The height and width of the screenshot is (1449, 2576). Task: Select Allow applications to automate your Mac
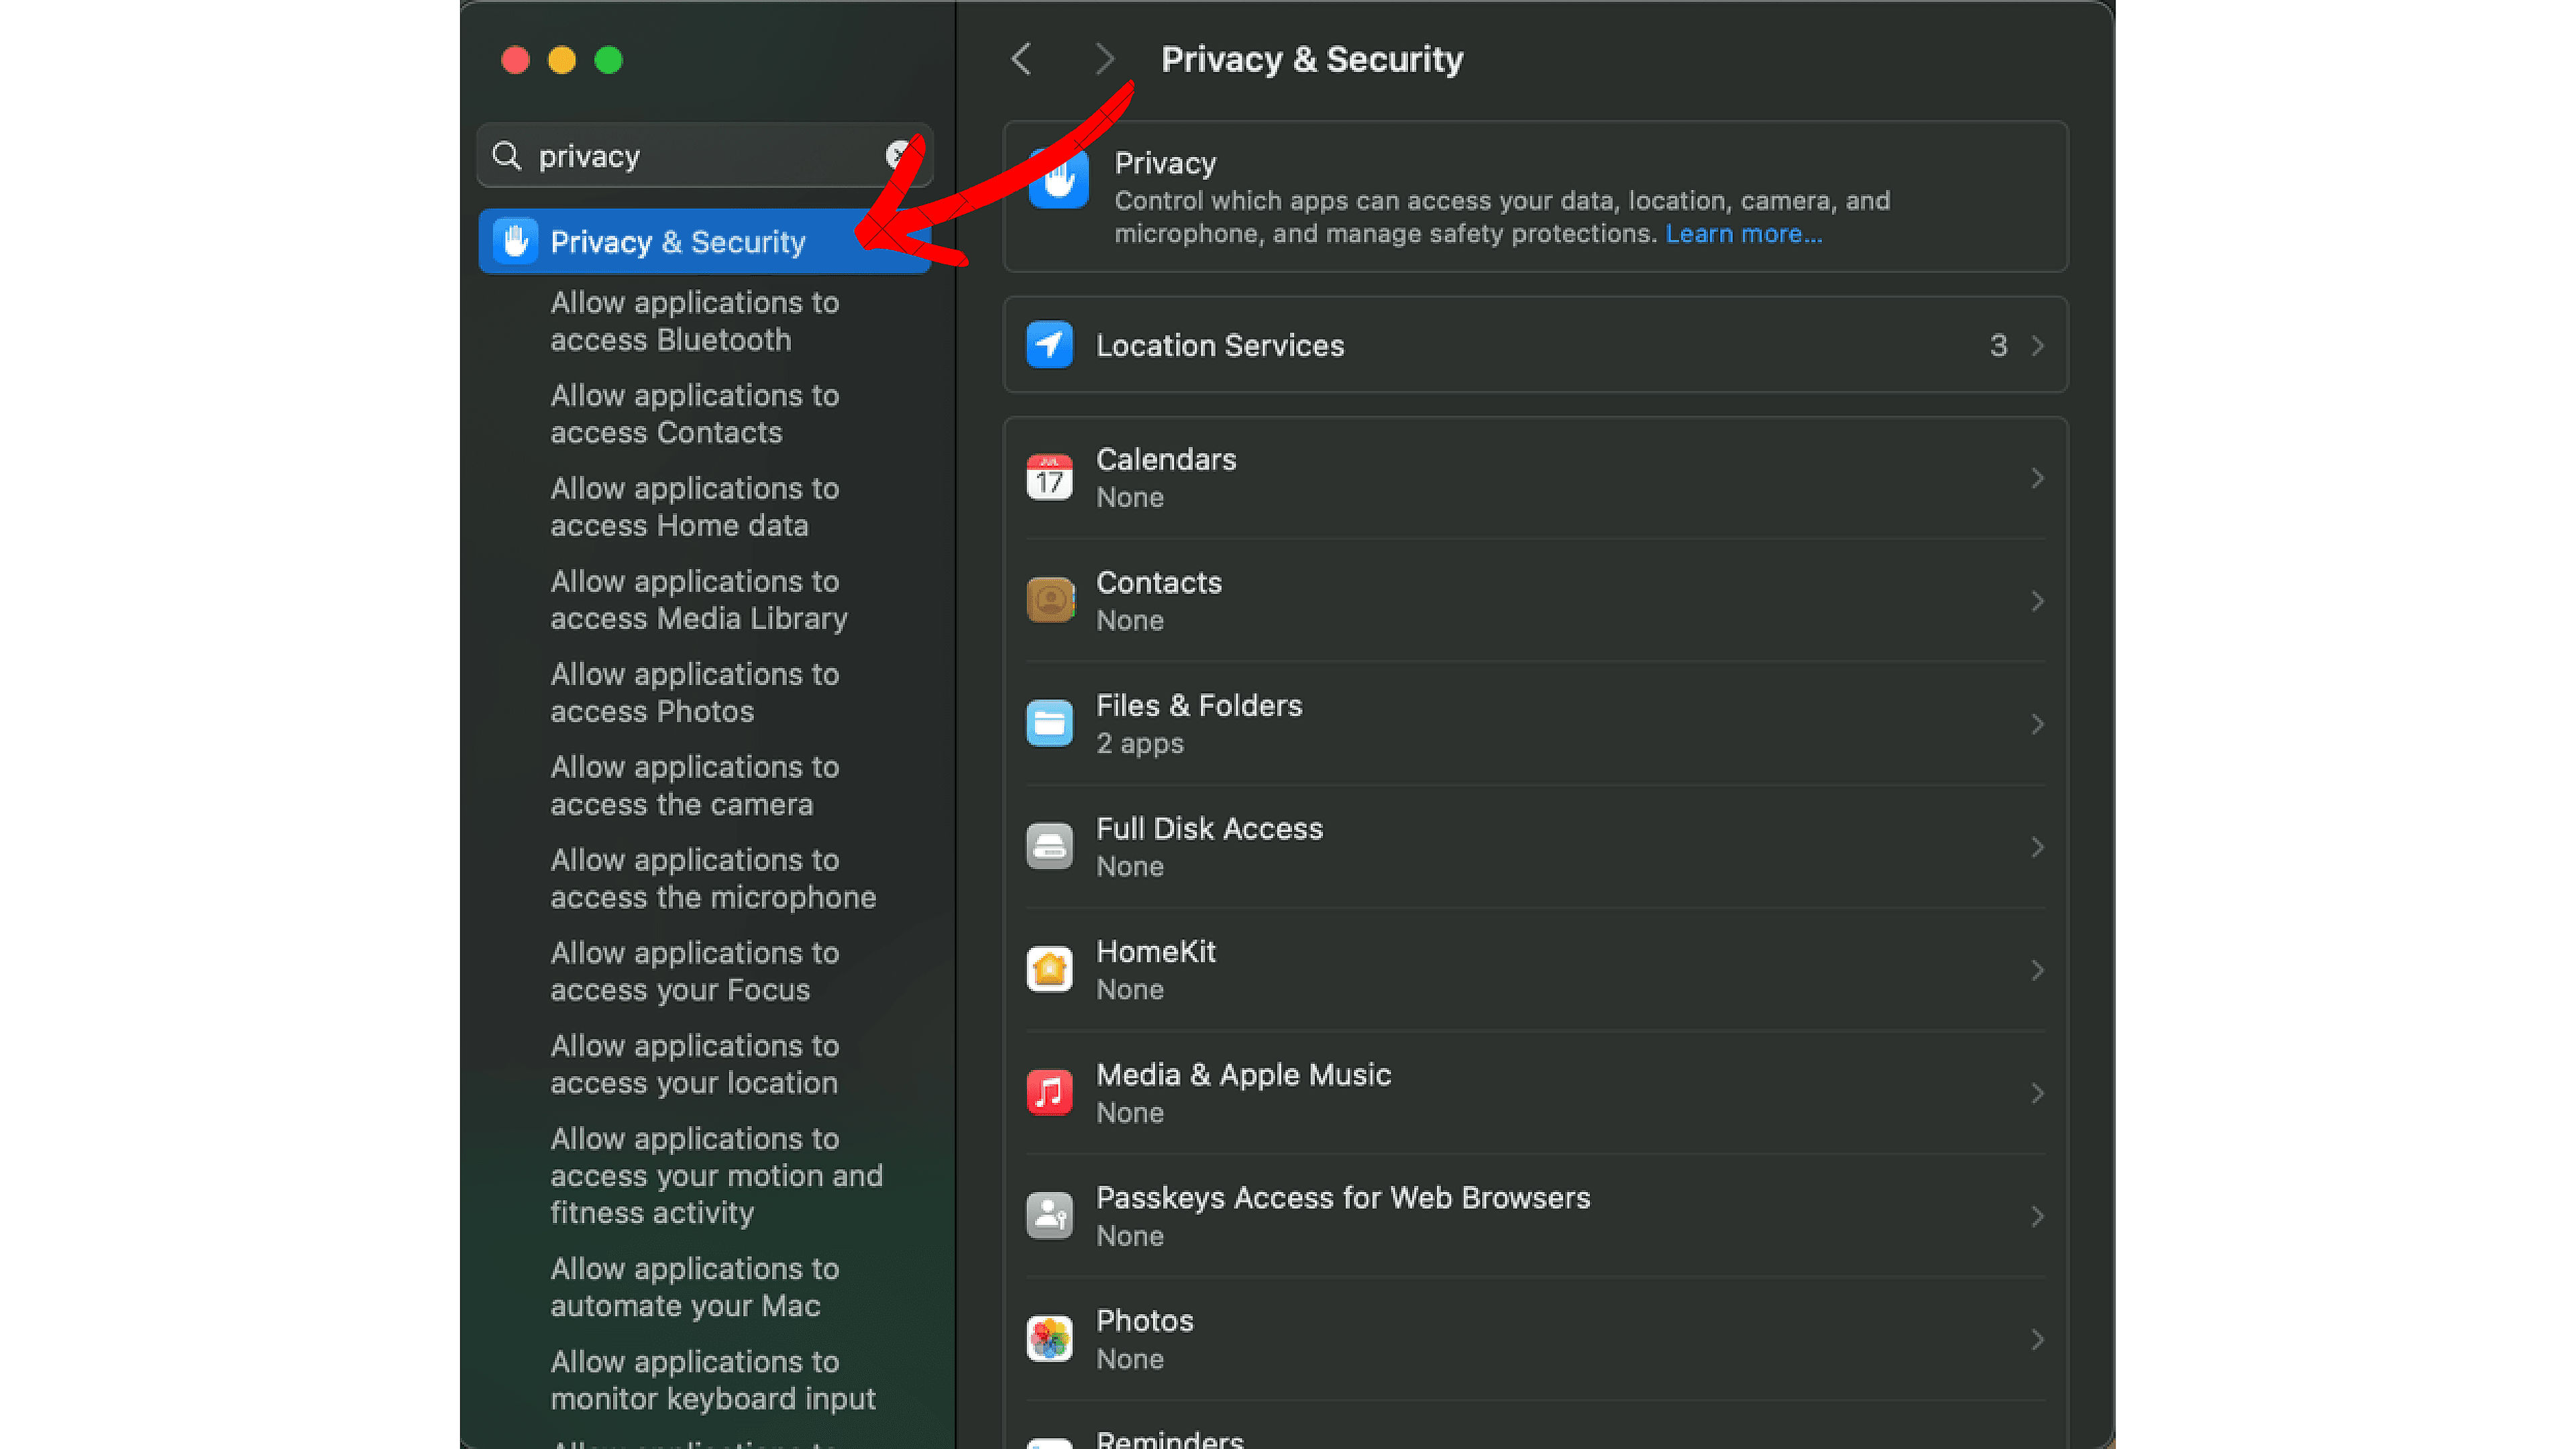[x=695, y=1288]
